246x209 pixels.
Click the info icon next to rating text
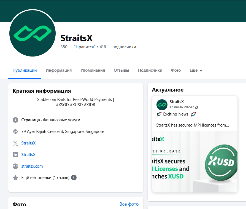[x=74, y=178]
